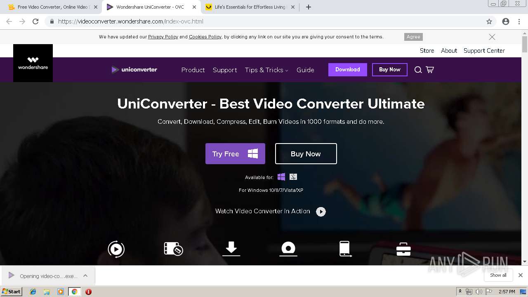Viewport: 528px width, 297px height.
Task: Click the UniConverter logo in nav bar
Action: click(134, 70)
